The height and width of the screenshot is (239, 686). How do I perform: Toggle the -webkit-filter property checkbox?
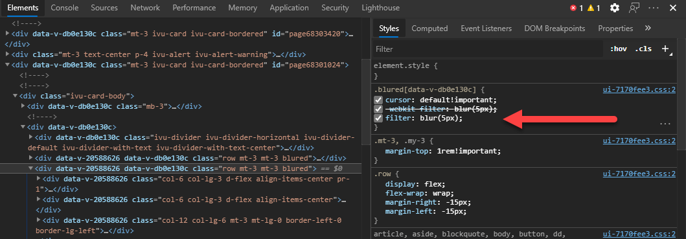378,109
